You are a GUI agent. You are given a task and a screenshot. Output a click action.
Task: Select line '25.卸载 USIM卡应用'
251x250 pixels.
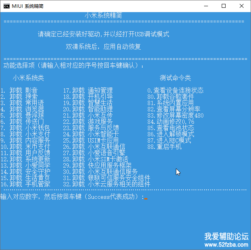[91, 141]
